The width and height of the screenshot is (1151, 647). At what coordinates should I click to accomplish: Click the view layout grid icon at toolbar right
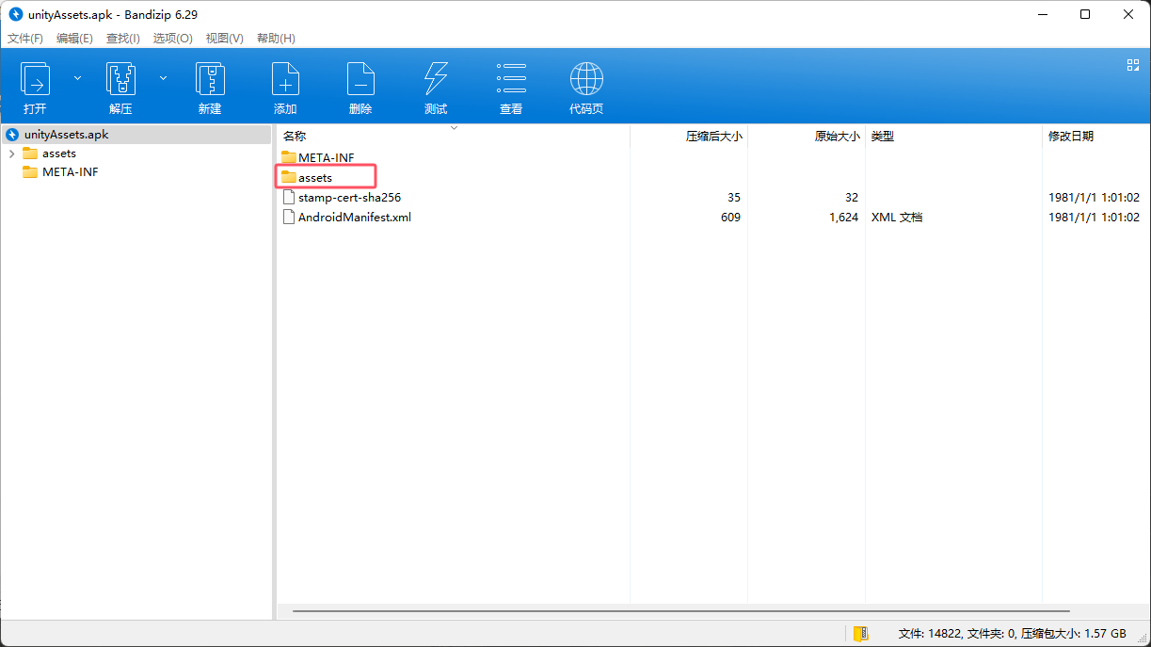point(1133,65)
